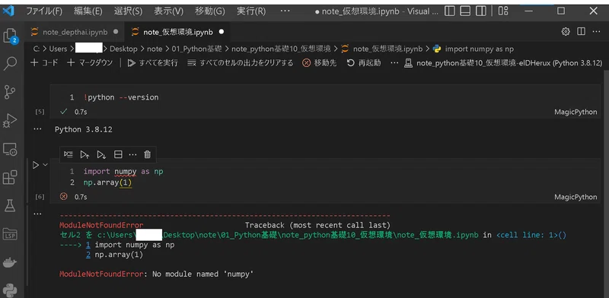Click note breadcrumb segment
609x298 pixels.
coord(155,49)
